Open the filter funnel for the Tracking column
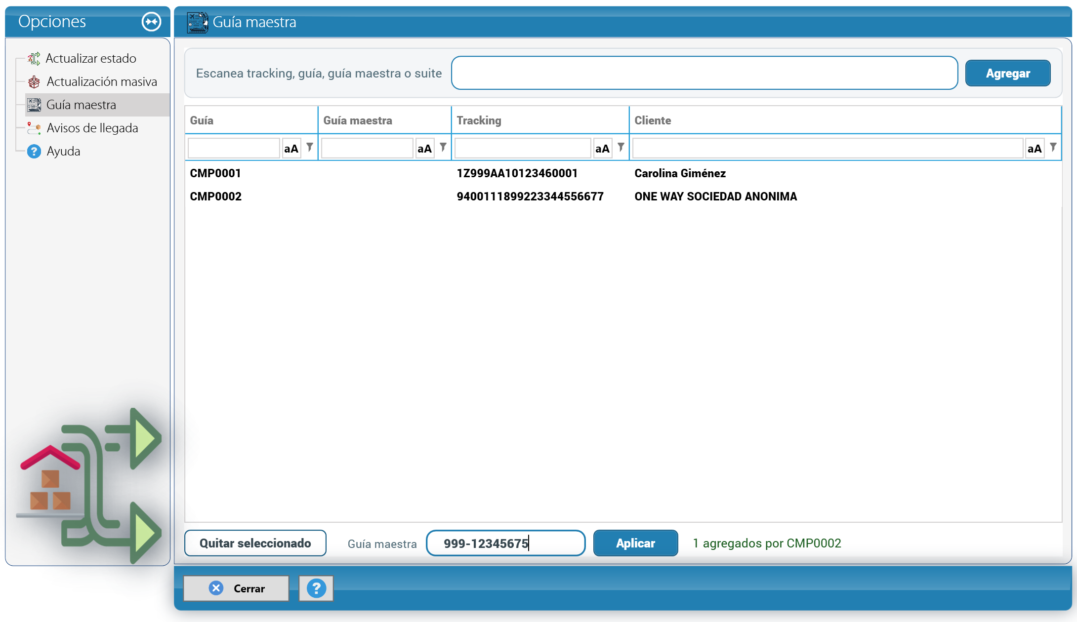 click(621, 148)
